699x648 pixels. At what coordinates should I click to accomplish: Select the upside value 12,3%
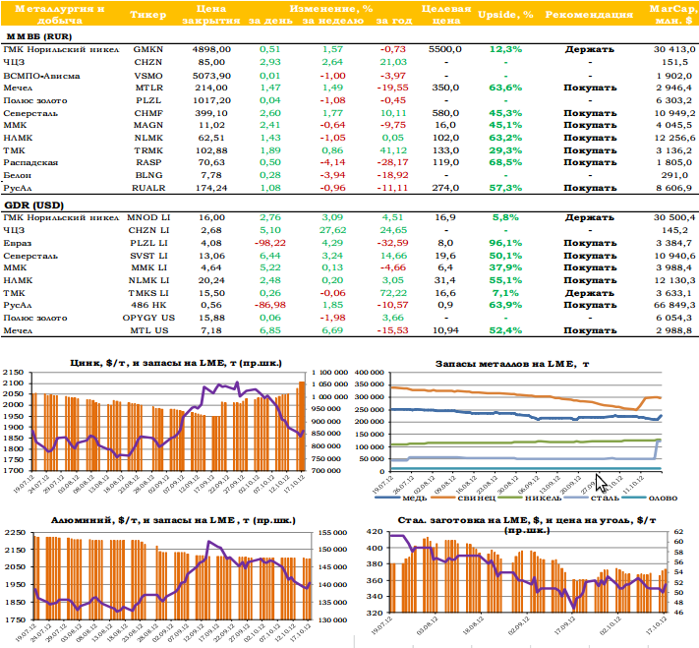[x=505, y=49]
